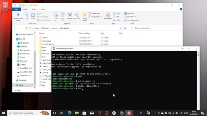Sort by Date modified column header

pyautogui.click(x=84, y=34)
